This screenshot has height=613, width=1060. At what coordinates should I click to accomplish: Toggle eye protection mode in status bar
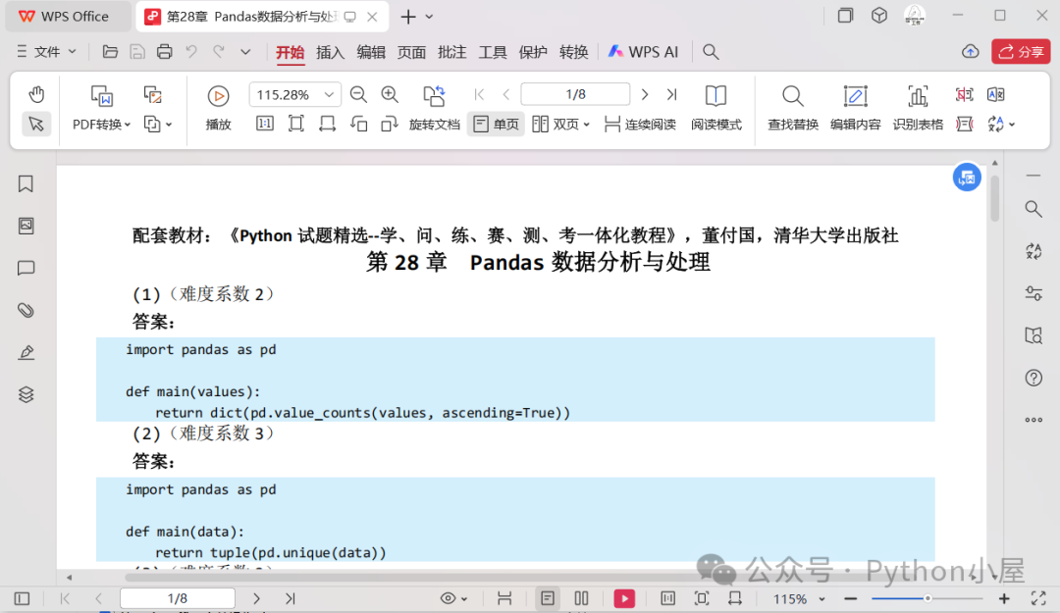click(x=448, y=599)
